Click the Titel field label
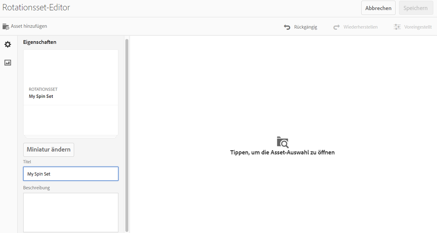Image resolution: width=437 pixels, height=233 pixels. coord(27,162)
